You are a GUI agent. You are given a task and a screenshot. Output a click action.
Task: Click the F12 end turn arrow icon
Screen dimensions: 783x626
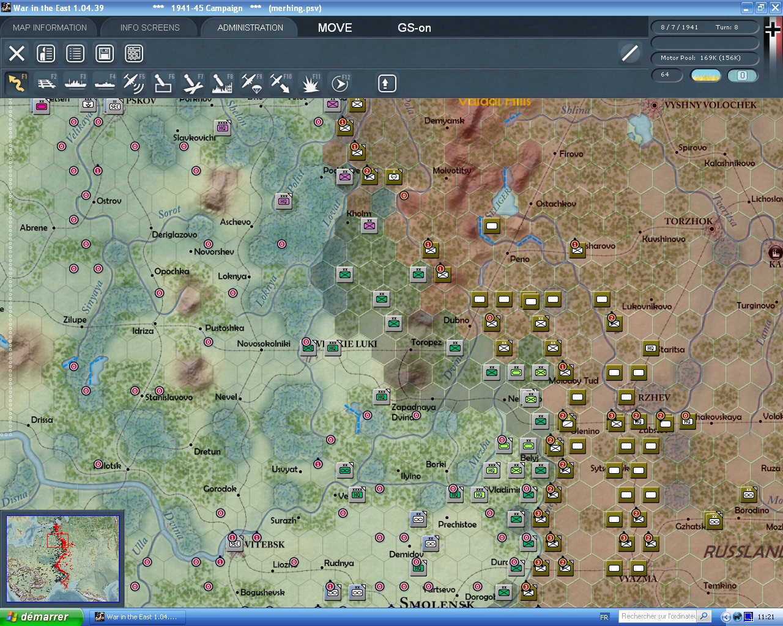coord(340,83)
